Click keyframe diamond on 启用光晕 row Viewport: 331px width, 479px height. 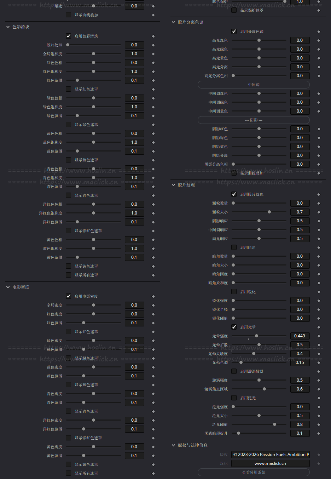pos(319,327)
